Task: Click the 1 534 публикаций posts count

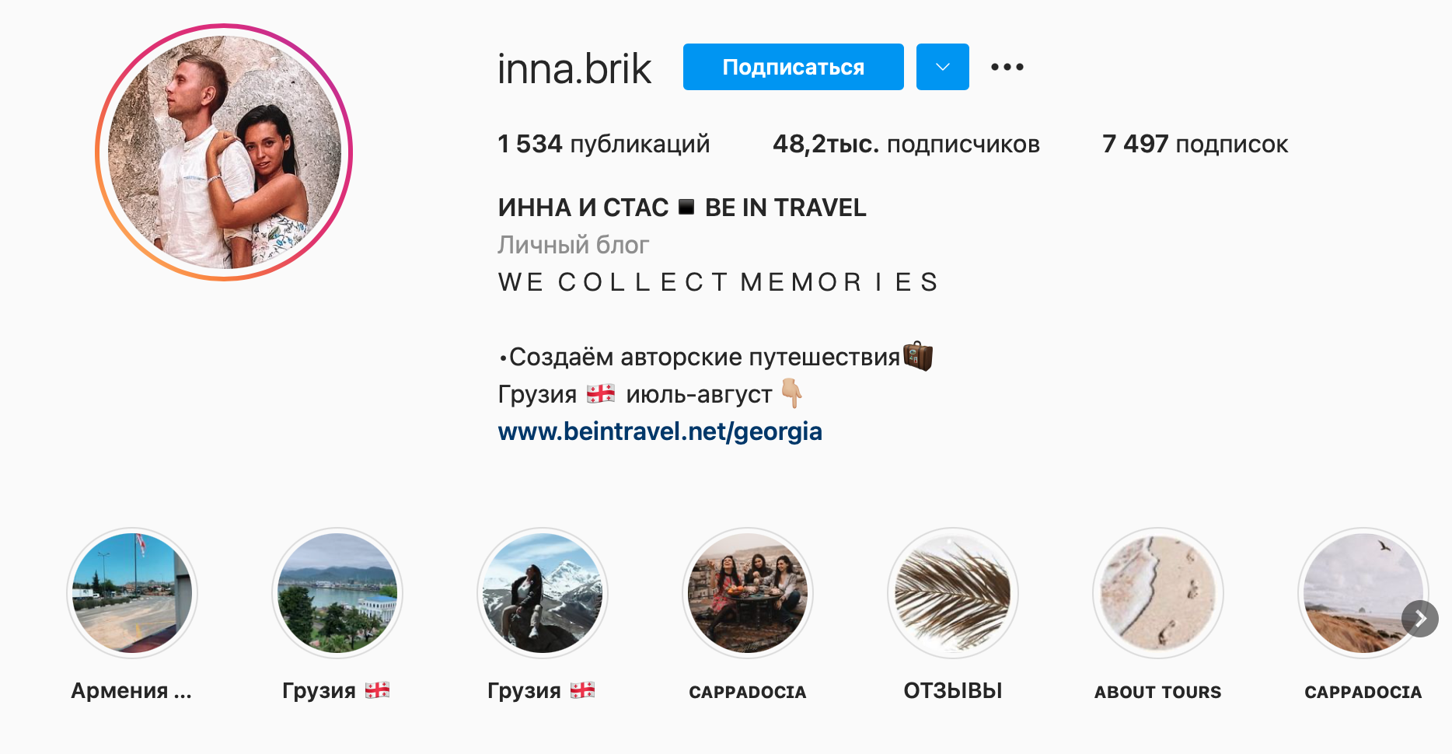Action: [x=604, y=145]
